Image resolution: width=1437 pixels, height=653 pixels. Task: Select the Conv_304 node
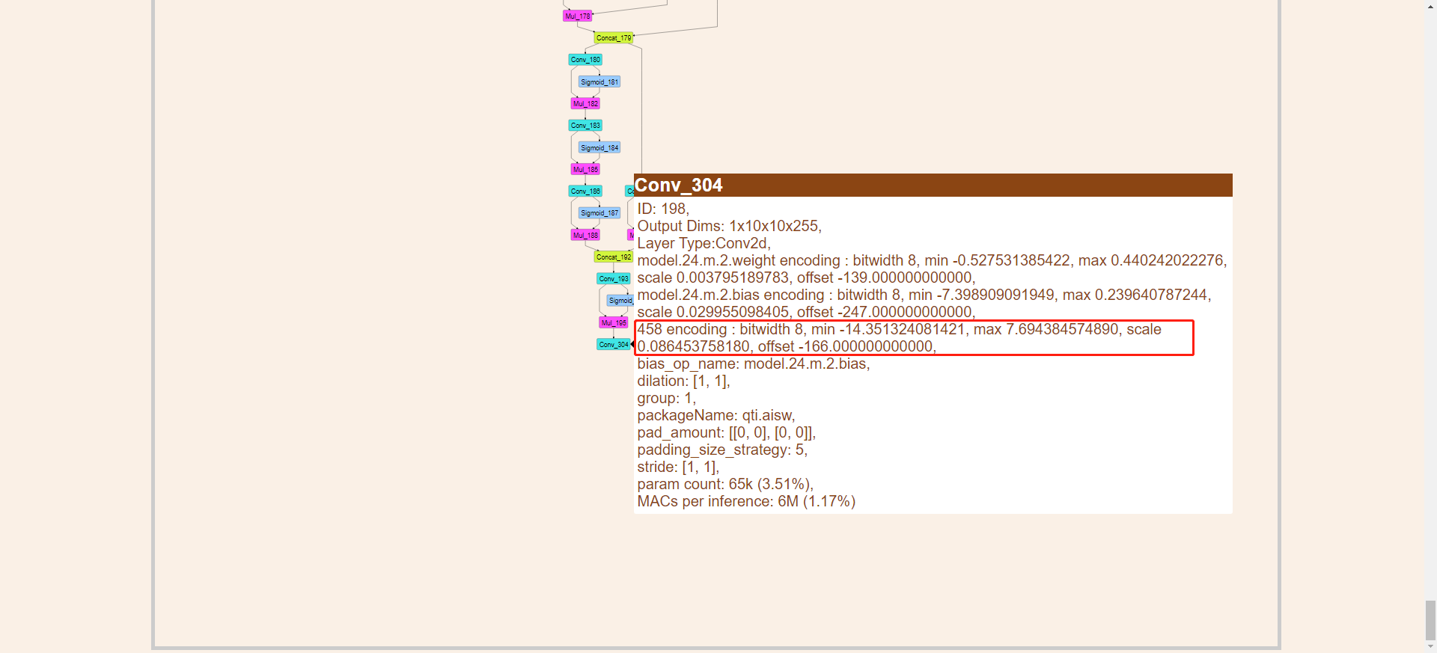614,345
